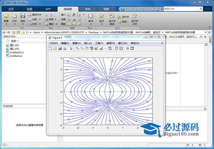Expand the 打印 dropdown arrow
Viewport: 214px width, 149px height.
[x=40, y=24]
